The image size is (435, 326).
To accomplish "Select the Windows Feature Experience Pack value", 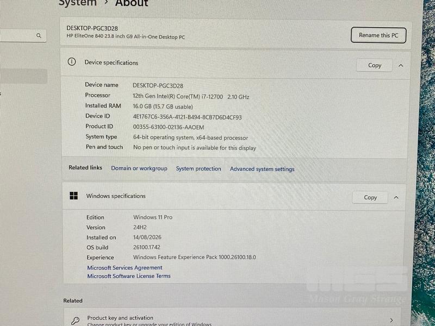I will pos(195,257).
